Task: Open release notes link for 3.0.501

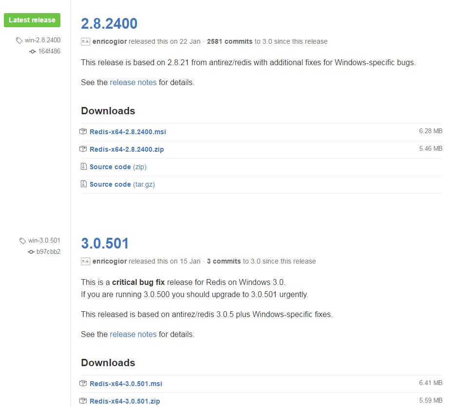Action: pos(133,335)
